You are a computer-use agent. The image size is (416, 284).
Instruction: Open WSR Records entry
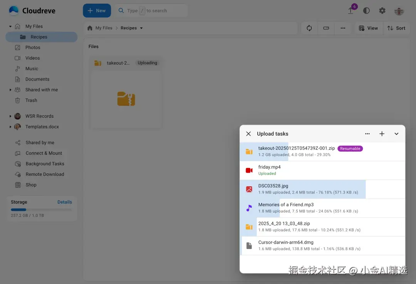(39, 116)
